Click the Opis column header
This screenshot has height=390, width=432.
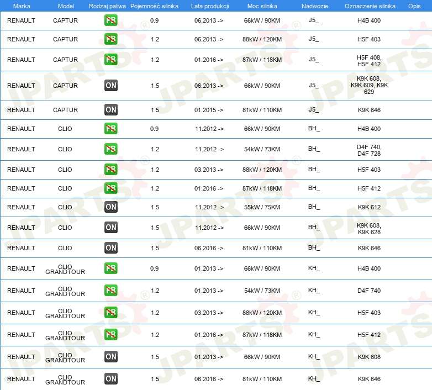pos(414,6)
